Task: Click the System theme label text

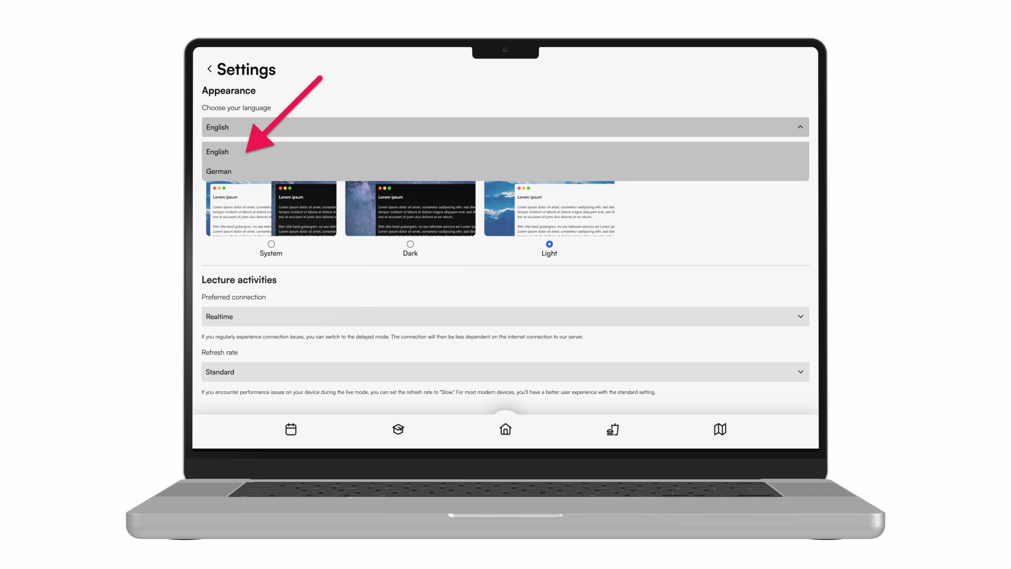Action: tap(271, 253)
